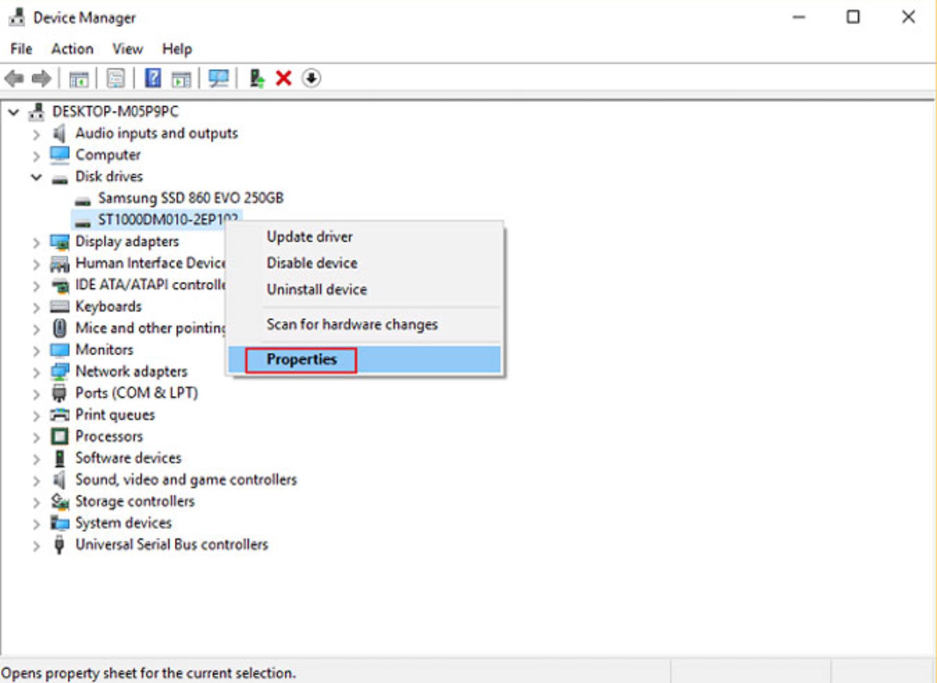Image resolution: width=937 pixels, height=683 pixels.
Task: Click Uninstall device in context menu
Action: tap(317, 289)
